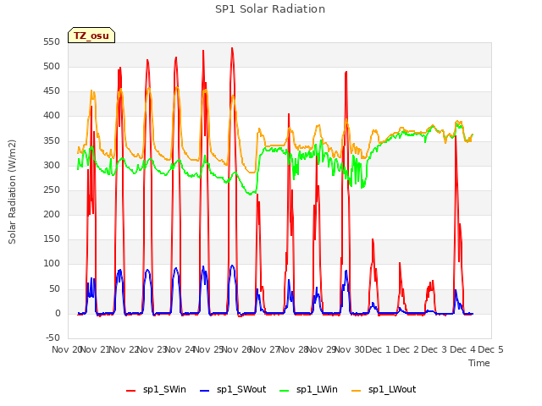Click the 100 y-axis tick label
Viewport: 542px width, 406px height.
(x=52, y=263)
